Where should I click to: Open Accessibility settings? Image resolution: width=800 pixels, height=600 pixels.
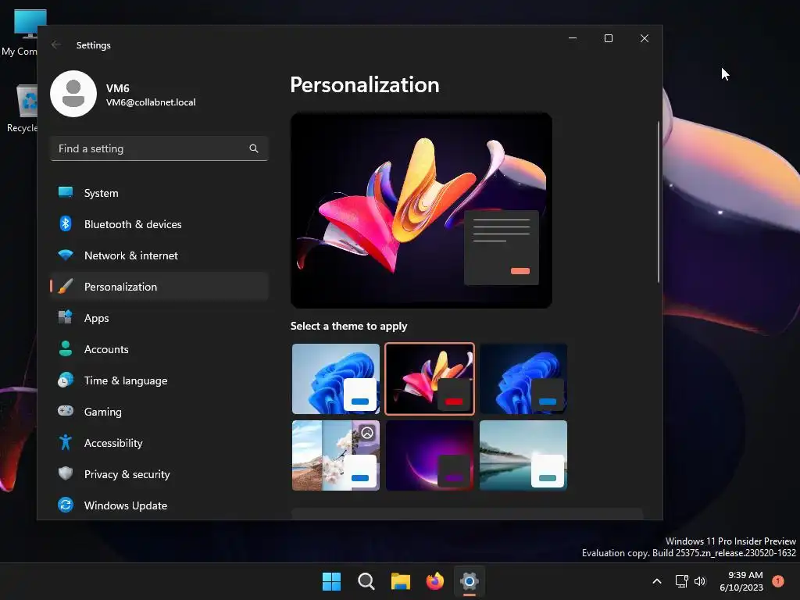click(159, 443)
